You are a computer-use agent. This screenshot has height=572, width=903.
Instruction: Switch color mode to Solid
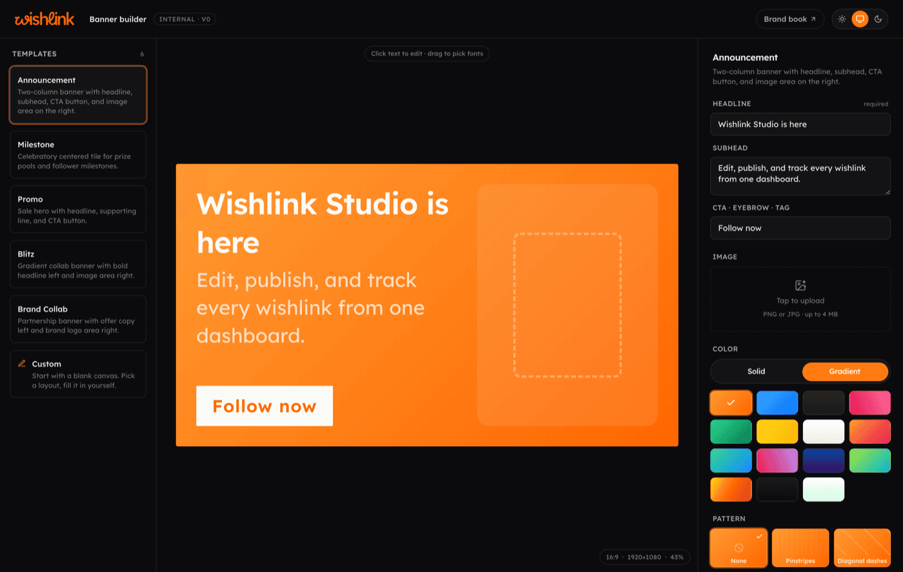756,371
